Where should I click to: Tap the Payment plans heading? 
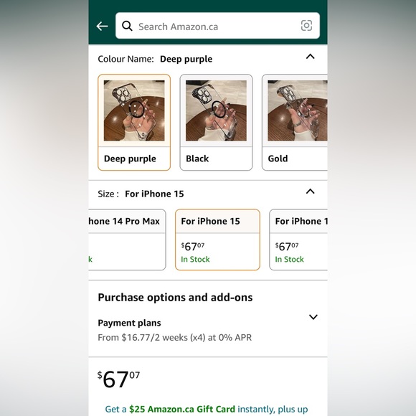pyautogui.click(x=129, y=323)
